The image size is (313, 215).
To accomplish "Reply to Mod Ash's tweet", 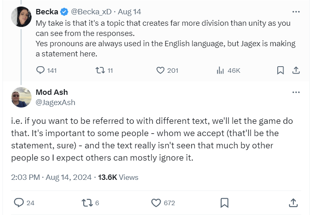I will coord(19,202).
